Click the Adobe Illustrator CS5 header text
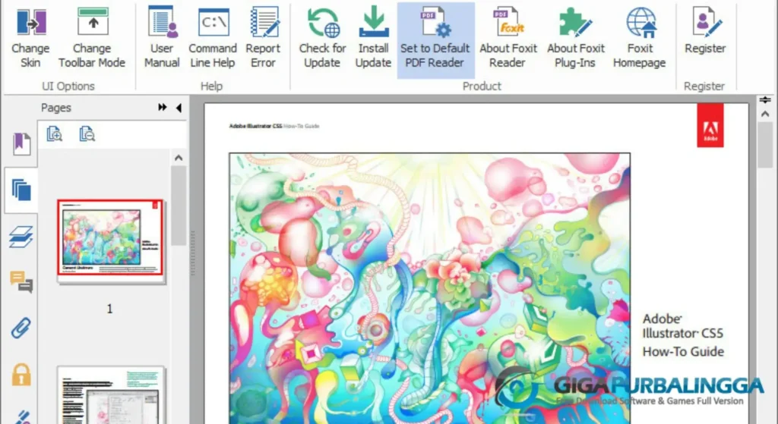This screenshot has width=778, height=424. 255,126
